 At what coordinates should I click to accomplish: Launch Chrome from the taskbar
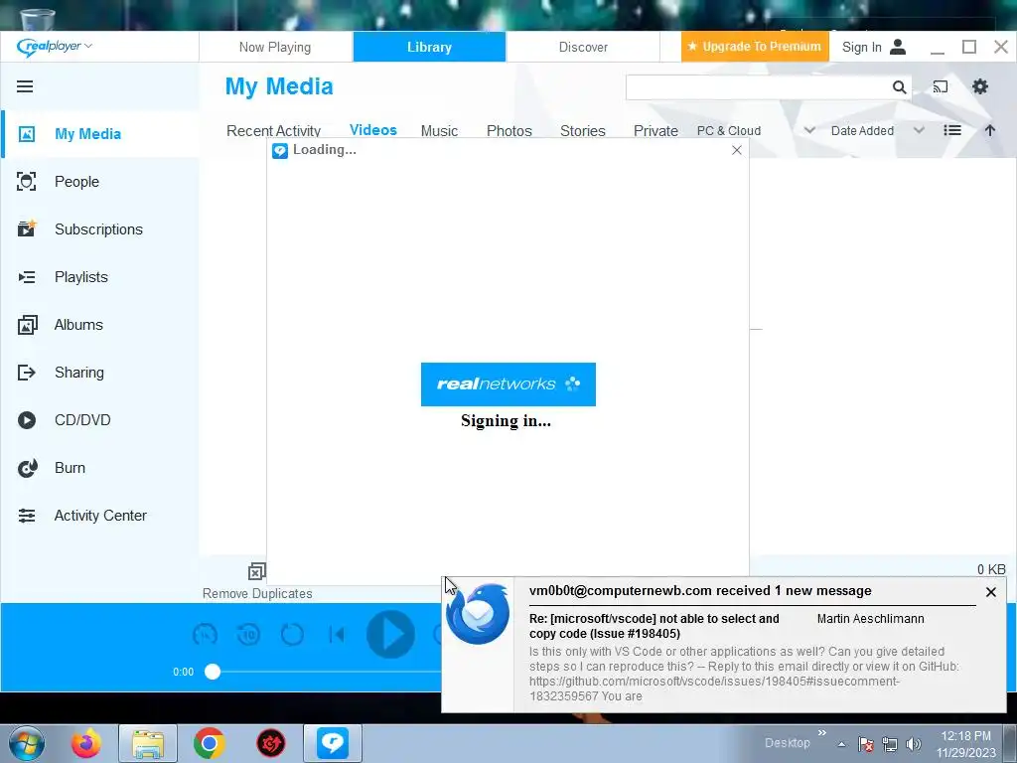click(209, 743)
